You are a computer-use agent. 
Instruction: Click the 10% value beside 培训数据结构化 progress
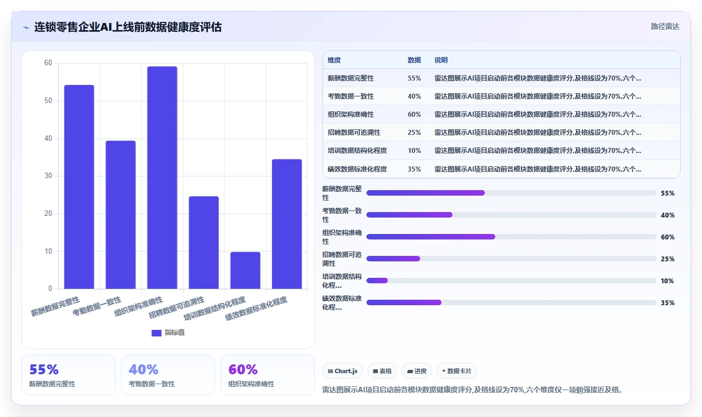pos(667,281)
